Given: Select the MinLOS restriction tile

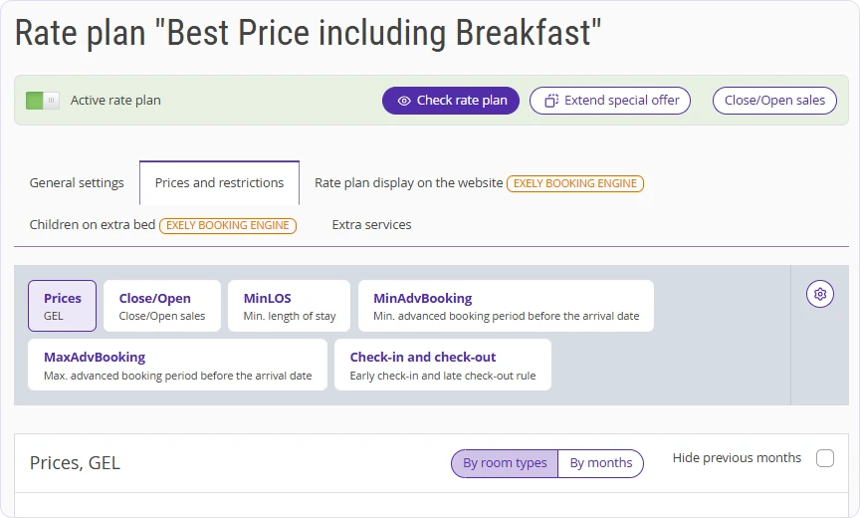Looking at the screenshot, I should tap(289, 306).
